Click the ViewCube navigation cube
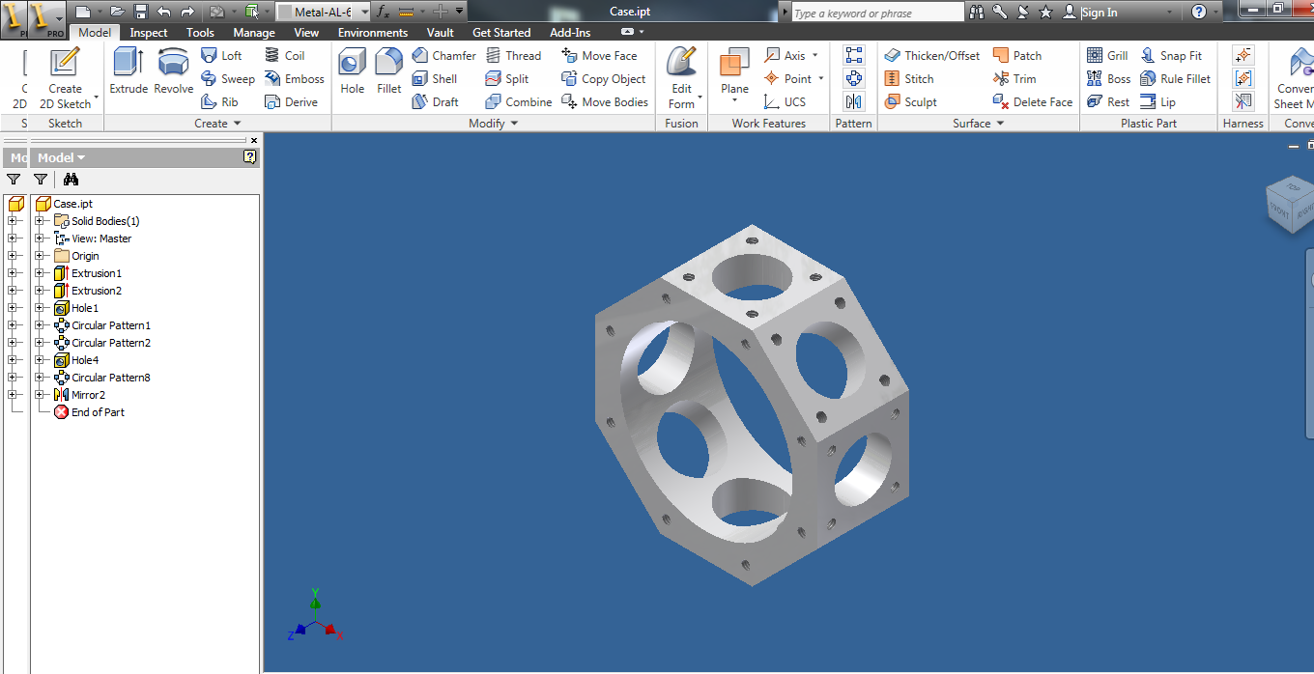This screenshot has width=1314, height=674. (1290, 204)
